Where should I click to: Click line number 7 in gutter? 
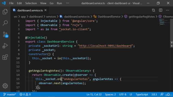[19, 46]
